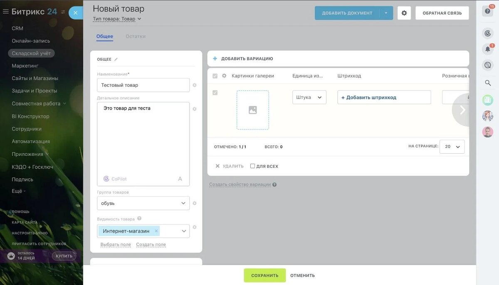The width and height of the screenshot is (499, 285).
Task: Open the male user avatar
Action: (488, 132)
